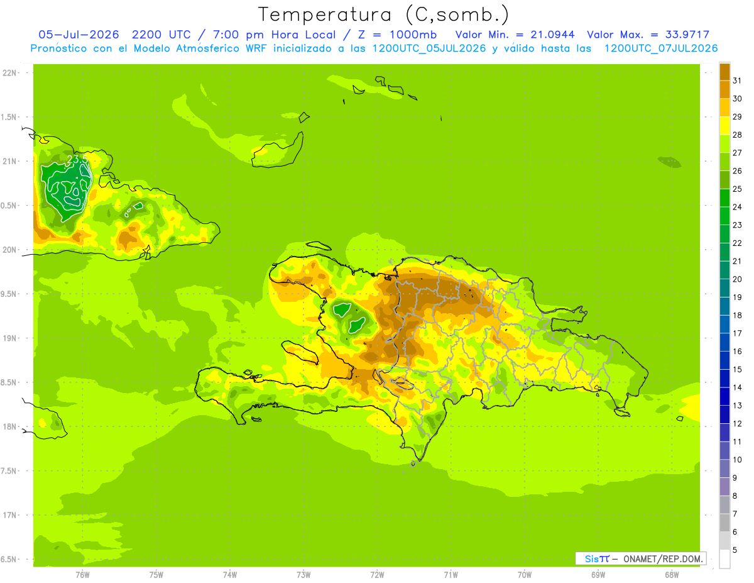Click the "71W" longitude label
This screenshot has width=754, height=583.
[x=451, y=575]
